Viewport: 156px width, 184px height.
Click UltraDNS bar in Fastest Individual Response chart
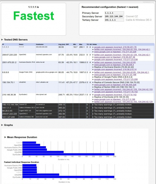(x=41, y=174)
